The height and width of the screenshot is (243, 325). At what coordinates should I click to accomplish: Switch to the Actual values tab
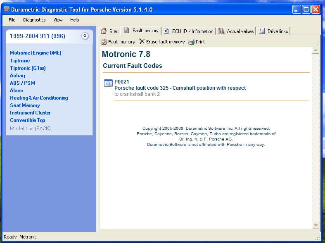(x=236, y=31)
